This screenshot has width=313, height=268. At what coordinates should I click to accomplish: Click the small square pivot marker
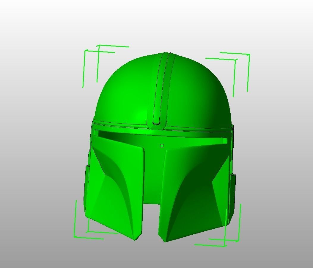pos(162,146)
